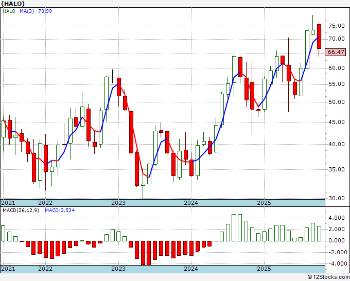Click the MA(3) legend label
The width and height of the screenshot is (350, 281).
coord(27,11)
